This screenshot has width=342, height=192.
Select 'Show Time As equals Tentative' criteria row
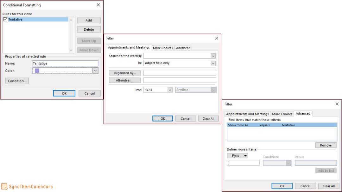(282, 125)
